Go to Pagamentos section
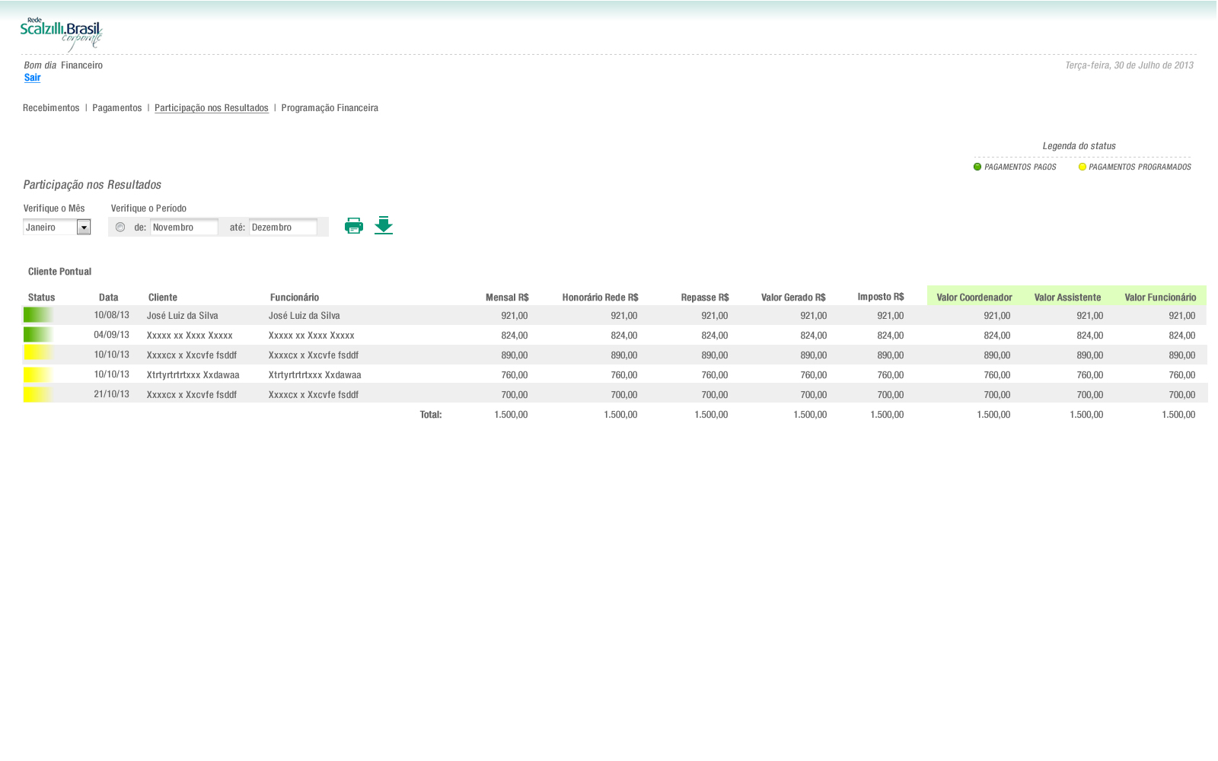 coord(117,108)
